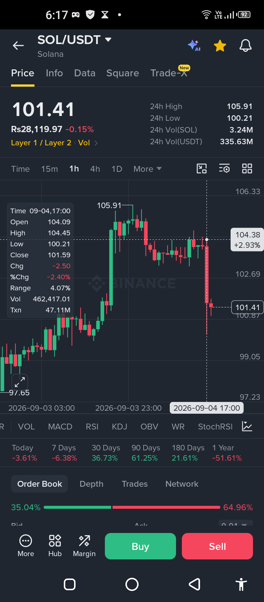
Task: Switch to the Info tab
Action: [x=54, y=73]
